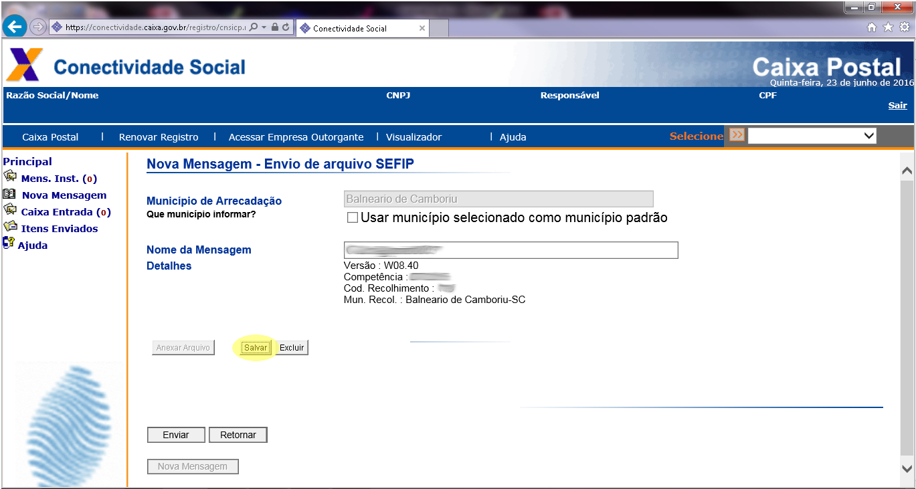Open Ajuda in top navigation bar
This screenshot has height=489, width=916.
(x=513, y=137)
